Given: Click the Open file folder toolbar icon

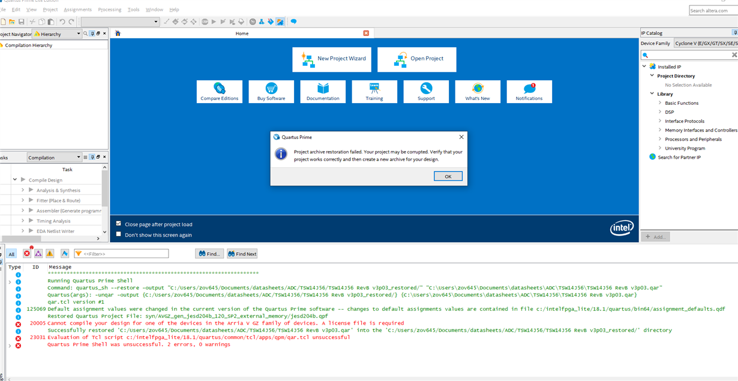Looking at the screenshot, I should tap(11, 22).
